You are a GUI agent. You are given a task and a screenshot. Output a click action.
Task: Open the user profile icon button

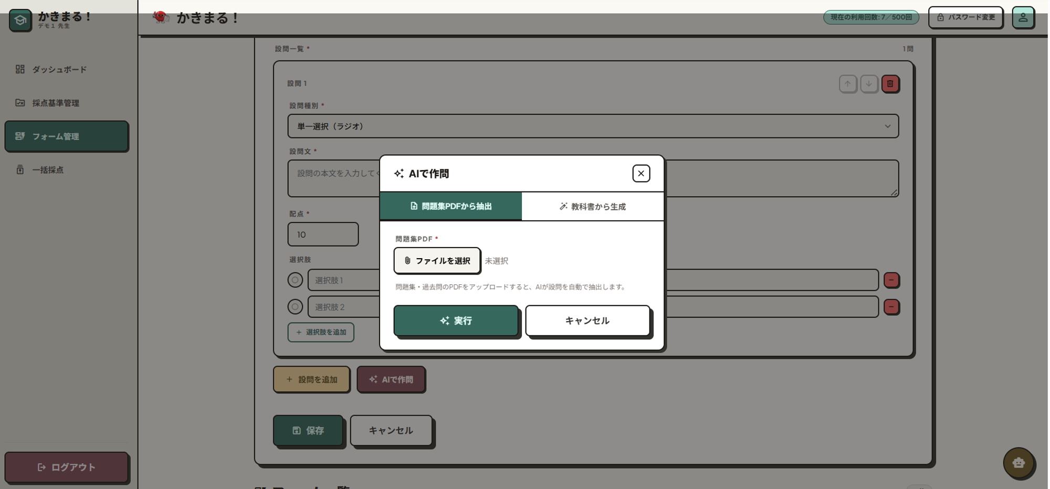tap(1023, 17)
